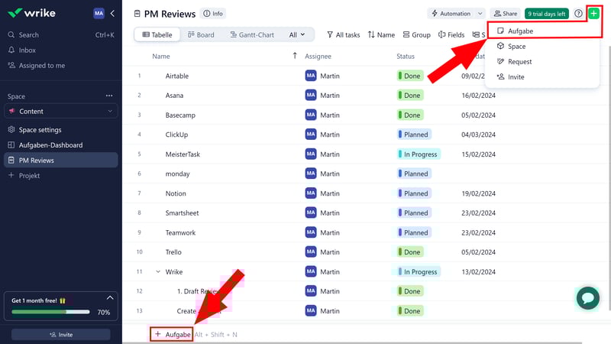Viewport: 611px width, 344px height.
Task: Open the Name sort option
Action: tap(381, 34)
